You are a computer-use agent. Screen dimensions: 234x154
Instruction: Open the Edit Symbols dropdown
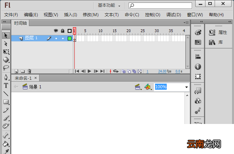point(148,87)
